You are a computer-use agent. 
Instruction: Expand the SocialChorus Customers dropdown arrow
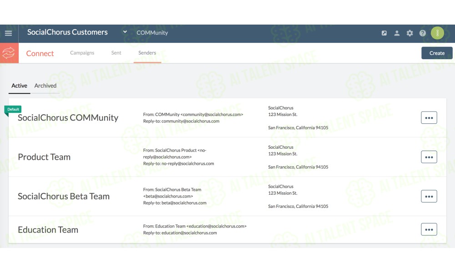click(125, 32)
